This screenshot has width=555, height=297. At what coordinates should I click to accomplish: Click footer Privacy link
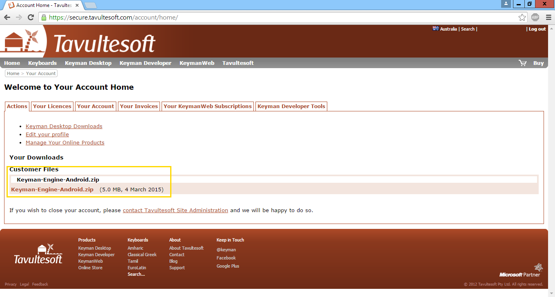(x=11, y=284)
